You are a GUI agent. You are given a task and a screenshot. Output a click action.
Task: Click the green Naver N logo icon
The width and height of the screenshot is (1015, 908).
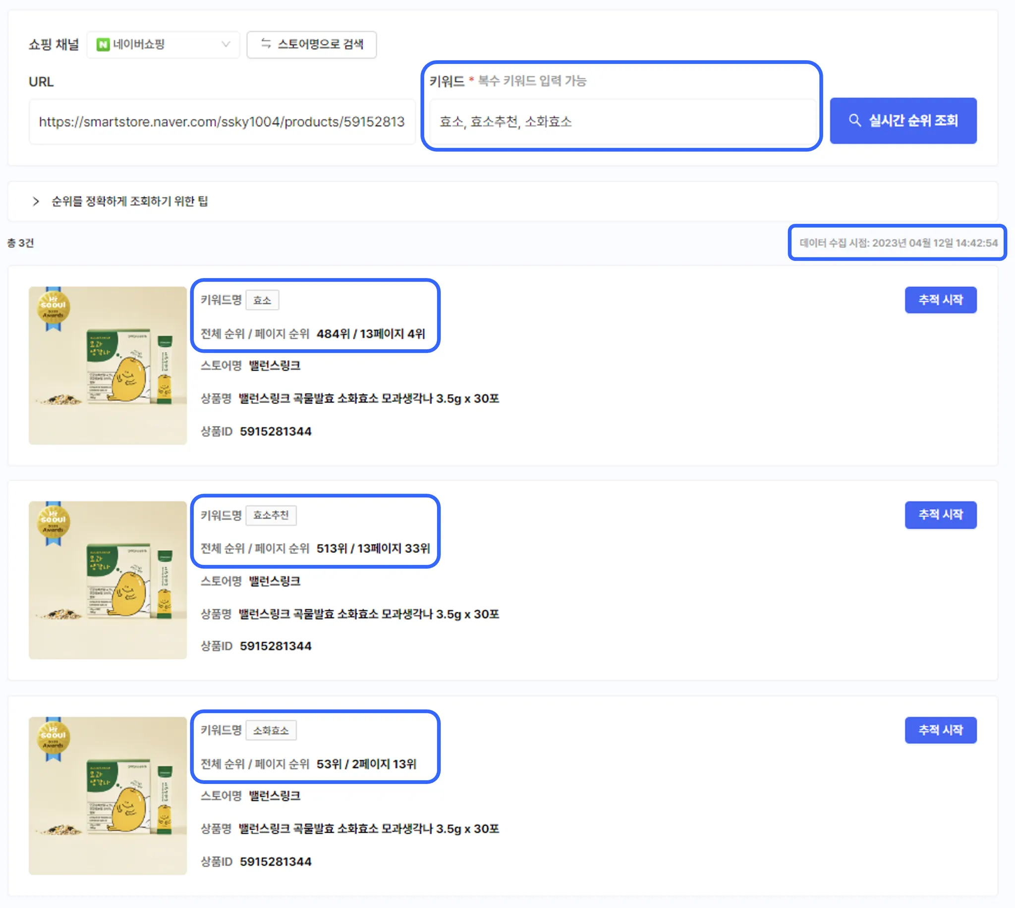click(x=103, y=45)
